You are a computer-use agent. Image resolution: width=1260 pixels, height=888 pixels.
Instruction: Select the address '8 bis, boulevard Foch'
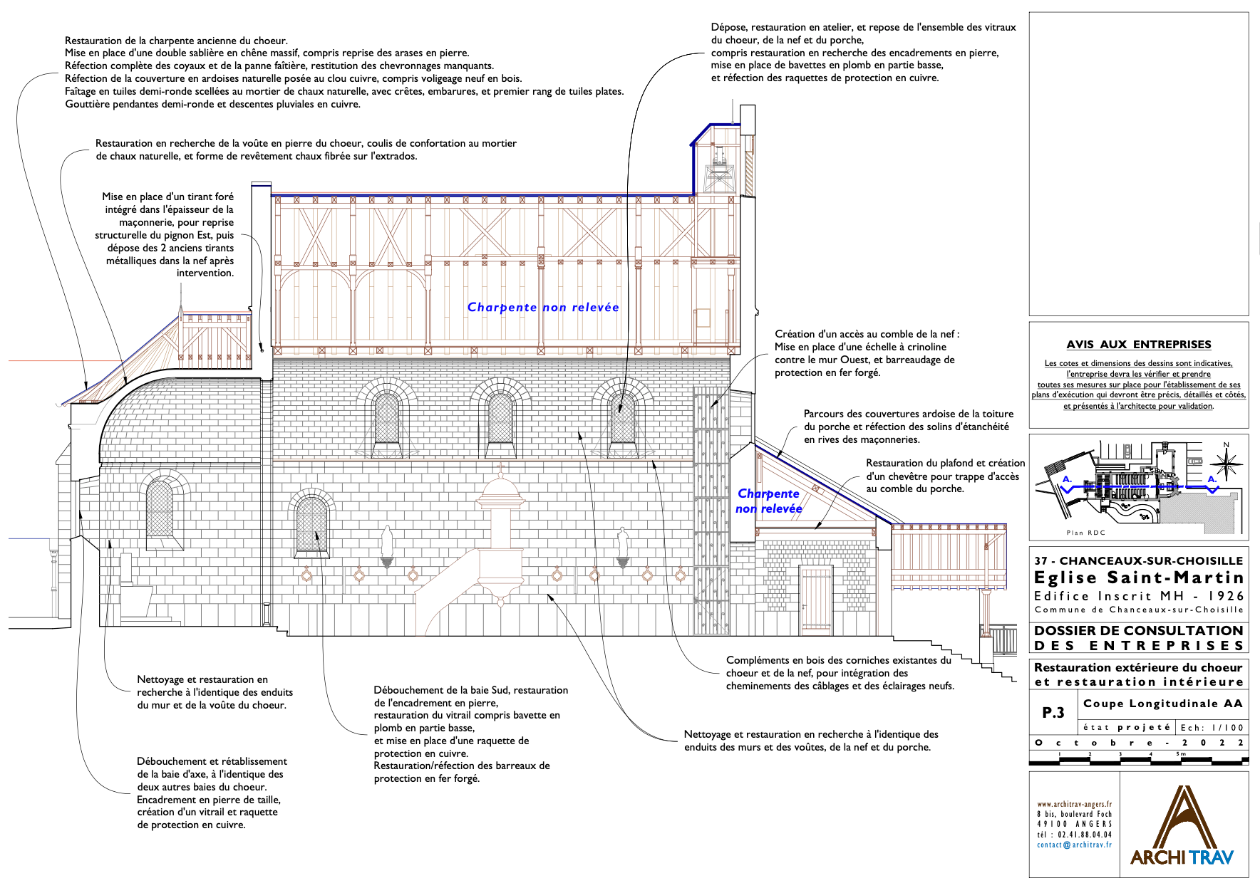[x=1074, y=814]
